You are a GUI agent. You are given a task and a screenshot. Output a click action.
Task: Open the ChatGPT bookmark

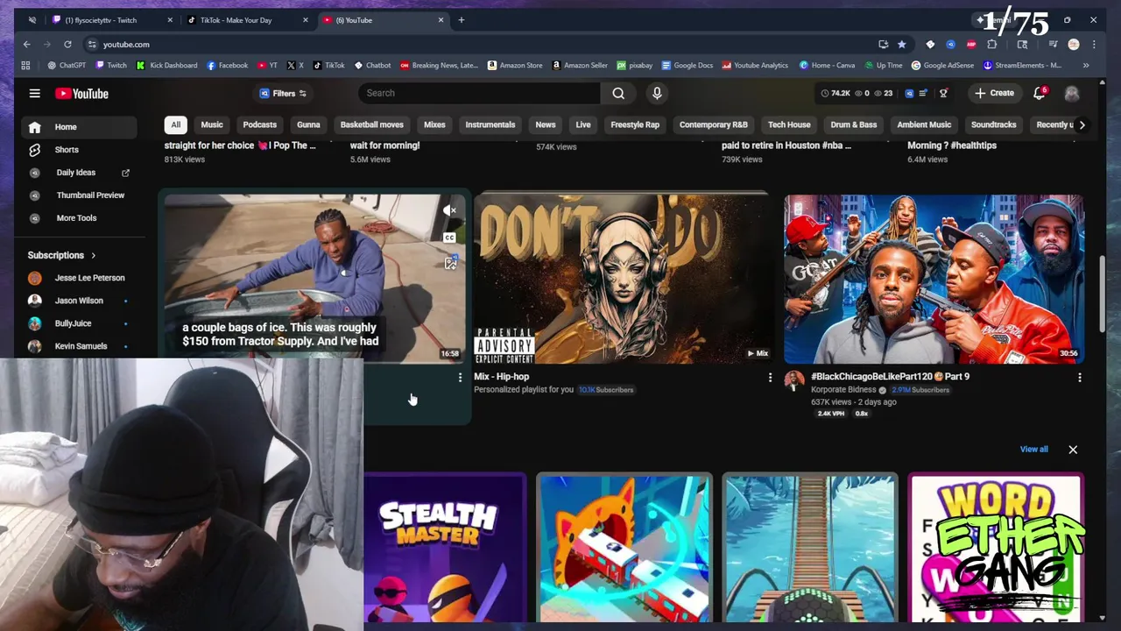coord(67,65)
